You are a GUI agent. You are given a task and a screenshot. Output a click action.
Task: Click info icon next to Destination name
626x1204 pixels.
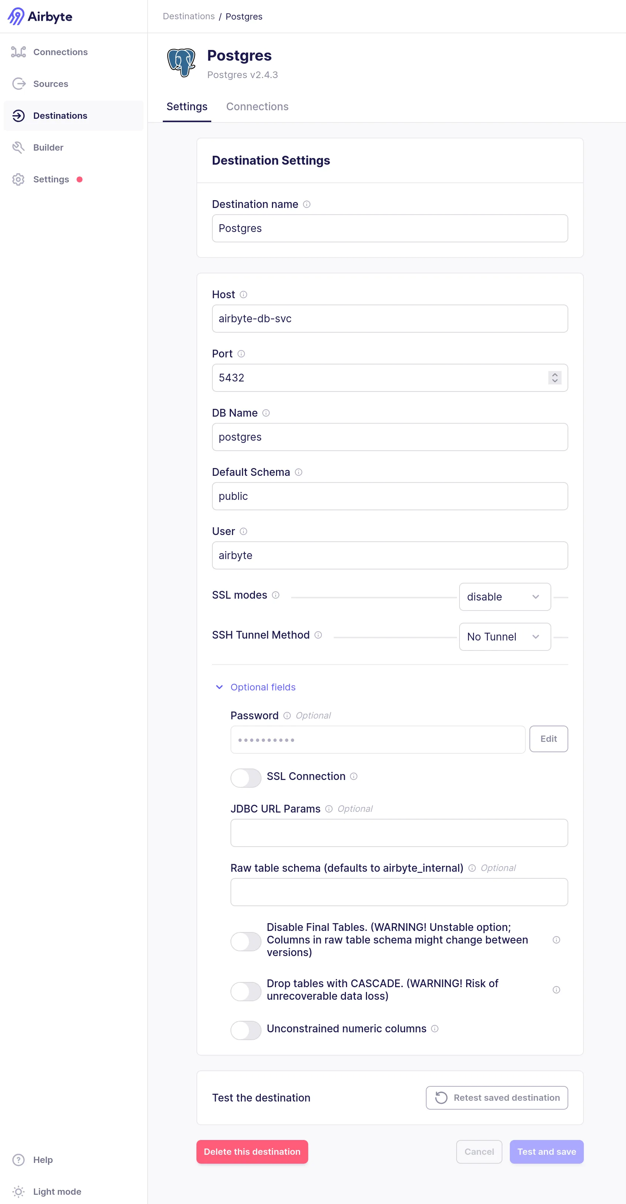[x=307, y=204]
